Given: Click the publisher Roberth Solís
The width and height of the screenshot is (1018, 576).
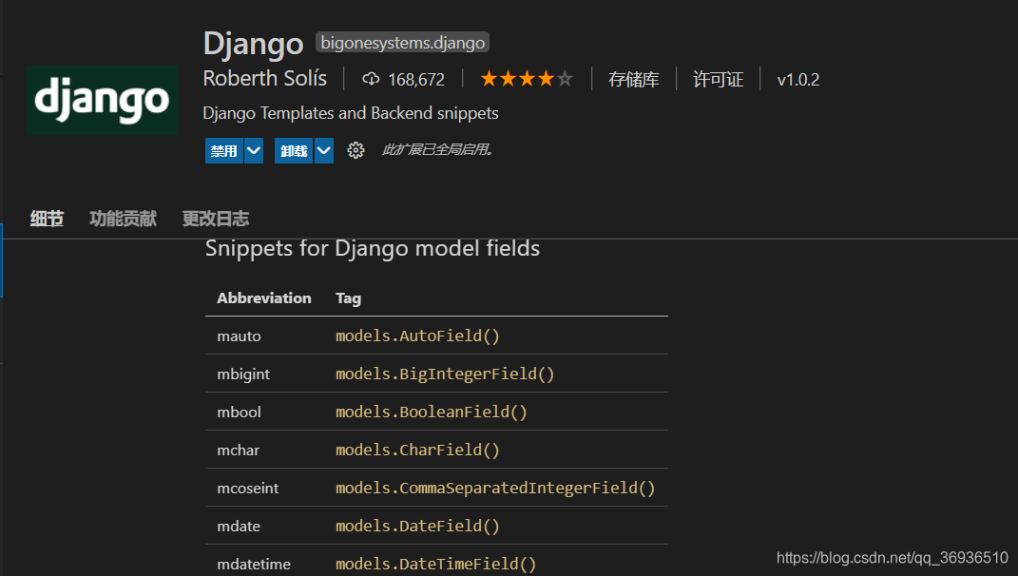Looking at the screenshot, I should coord(265,79).
